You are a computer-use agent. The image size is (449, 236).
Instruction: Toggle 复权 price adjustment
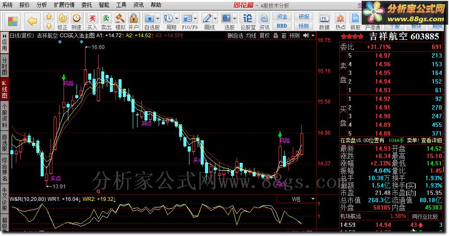(265, 36)
